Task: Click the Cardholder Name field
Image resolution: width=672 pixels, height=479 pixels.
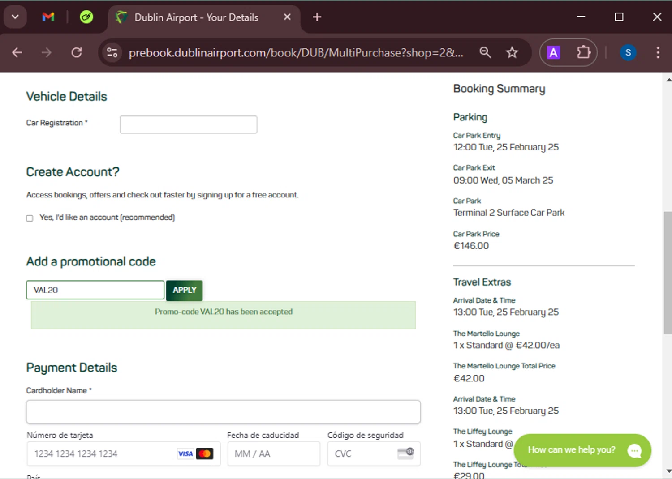Action: [x=223, y=412]
